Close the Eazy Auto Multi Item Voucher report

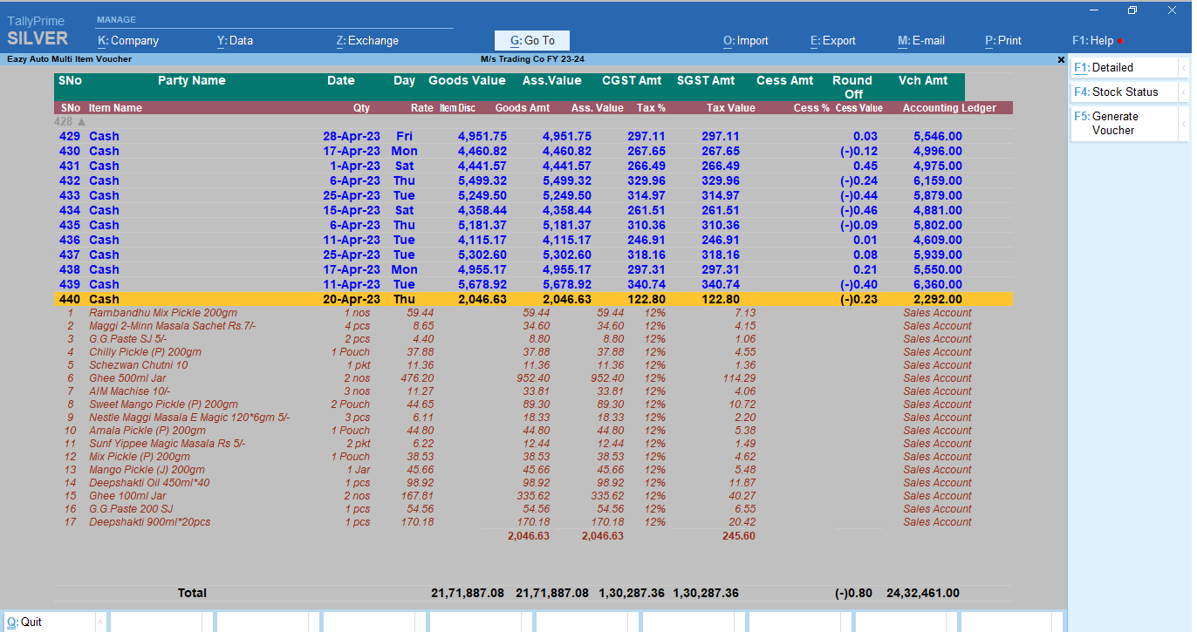(x=1061, y=60)
